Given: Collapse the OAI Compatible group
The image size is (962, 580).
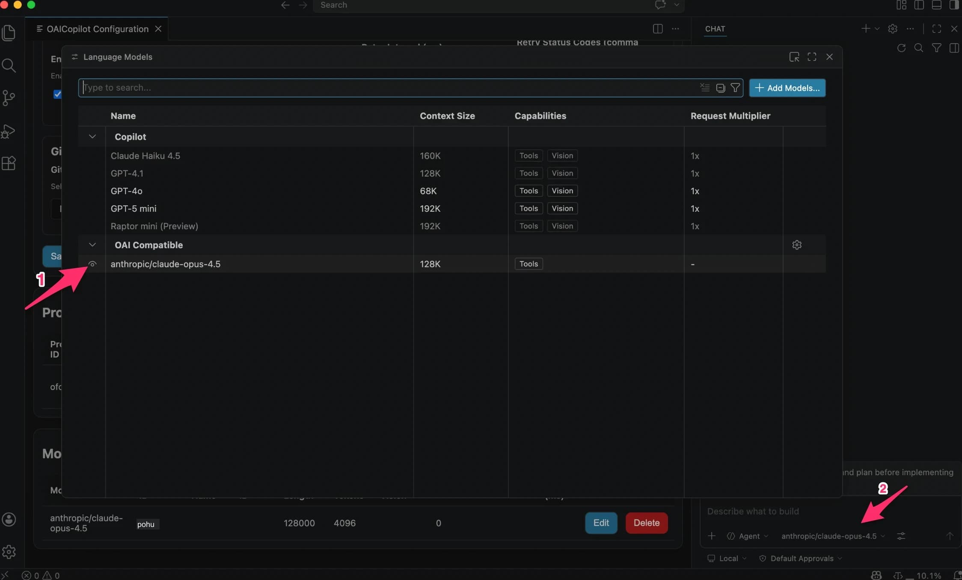Looking at the screenshot, I should (x=92, y=245).
